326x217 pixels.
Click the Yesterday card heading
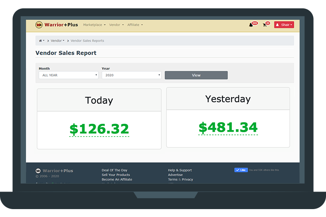coord(228,99)
